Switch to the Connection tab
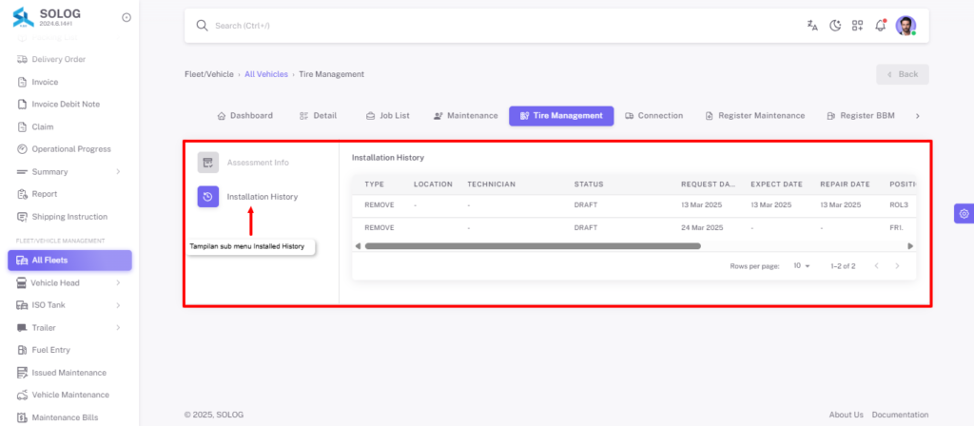 pos(654,115)
